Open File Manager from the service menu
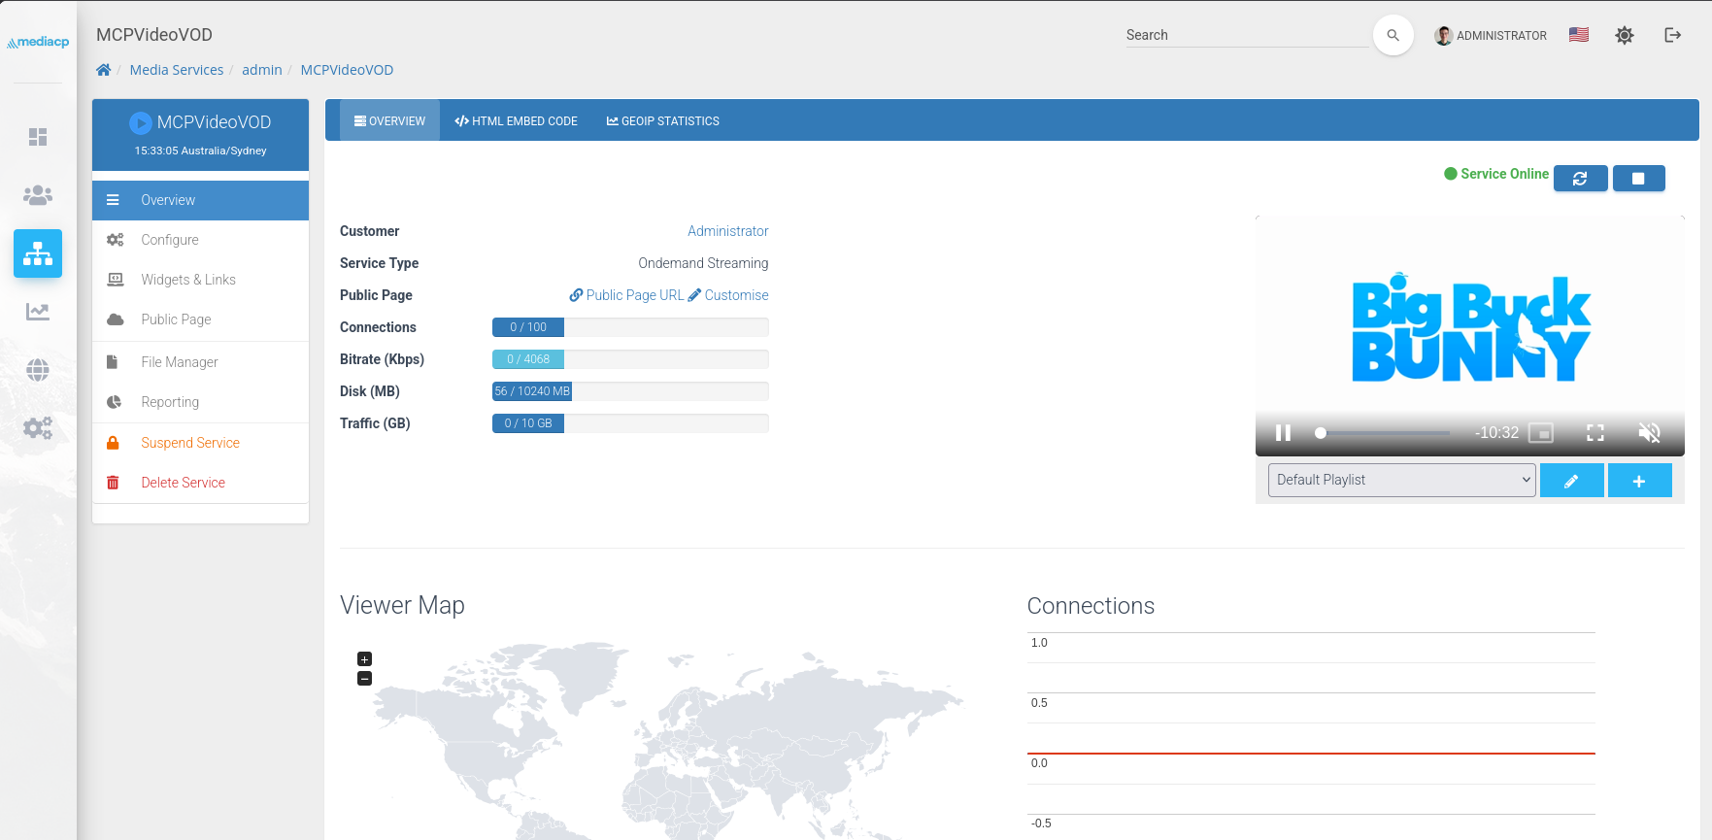 [x=180, y=362]
